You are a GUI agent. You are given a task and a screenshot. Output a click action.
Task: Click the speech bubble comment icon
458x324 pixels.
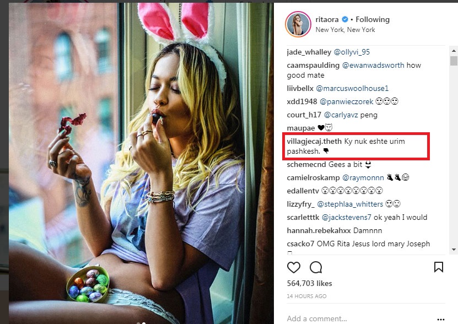click(x=316, y=267)
